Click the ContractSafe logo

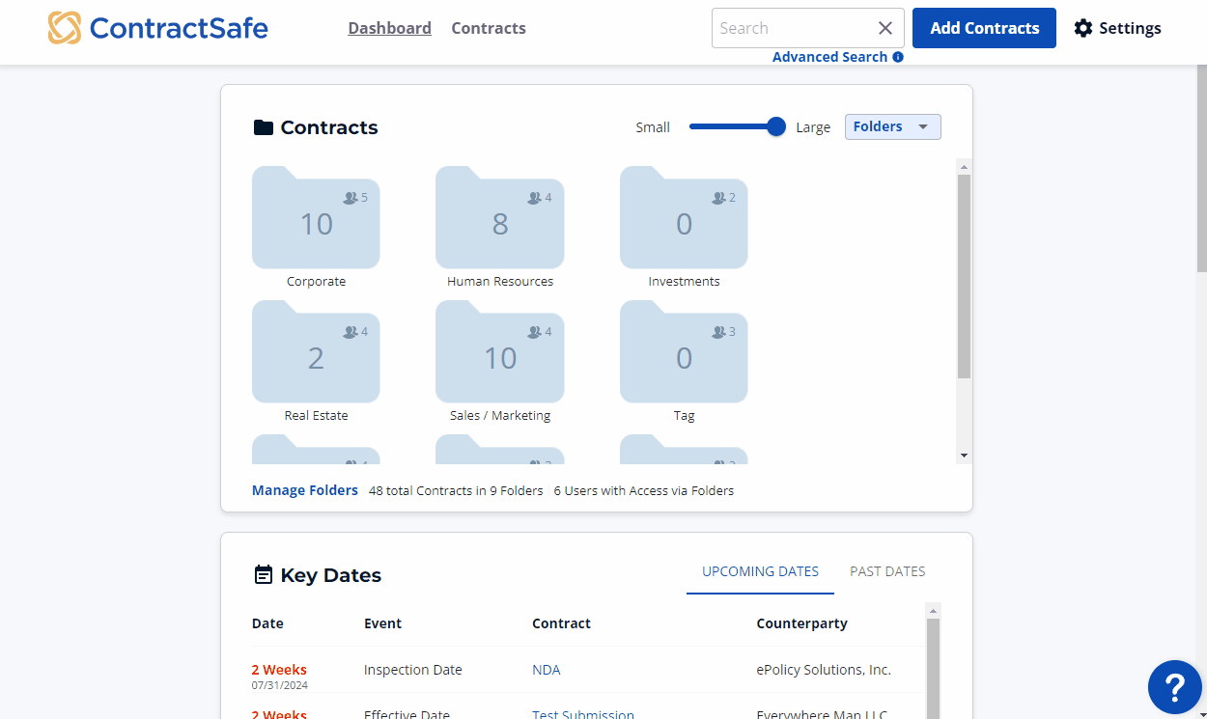click(x=158, y=28)
